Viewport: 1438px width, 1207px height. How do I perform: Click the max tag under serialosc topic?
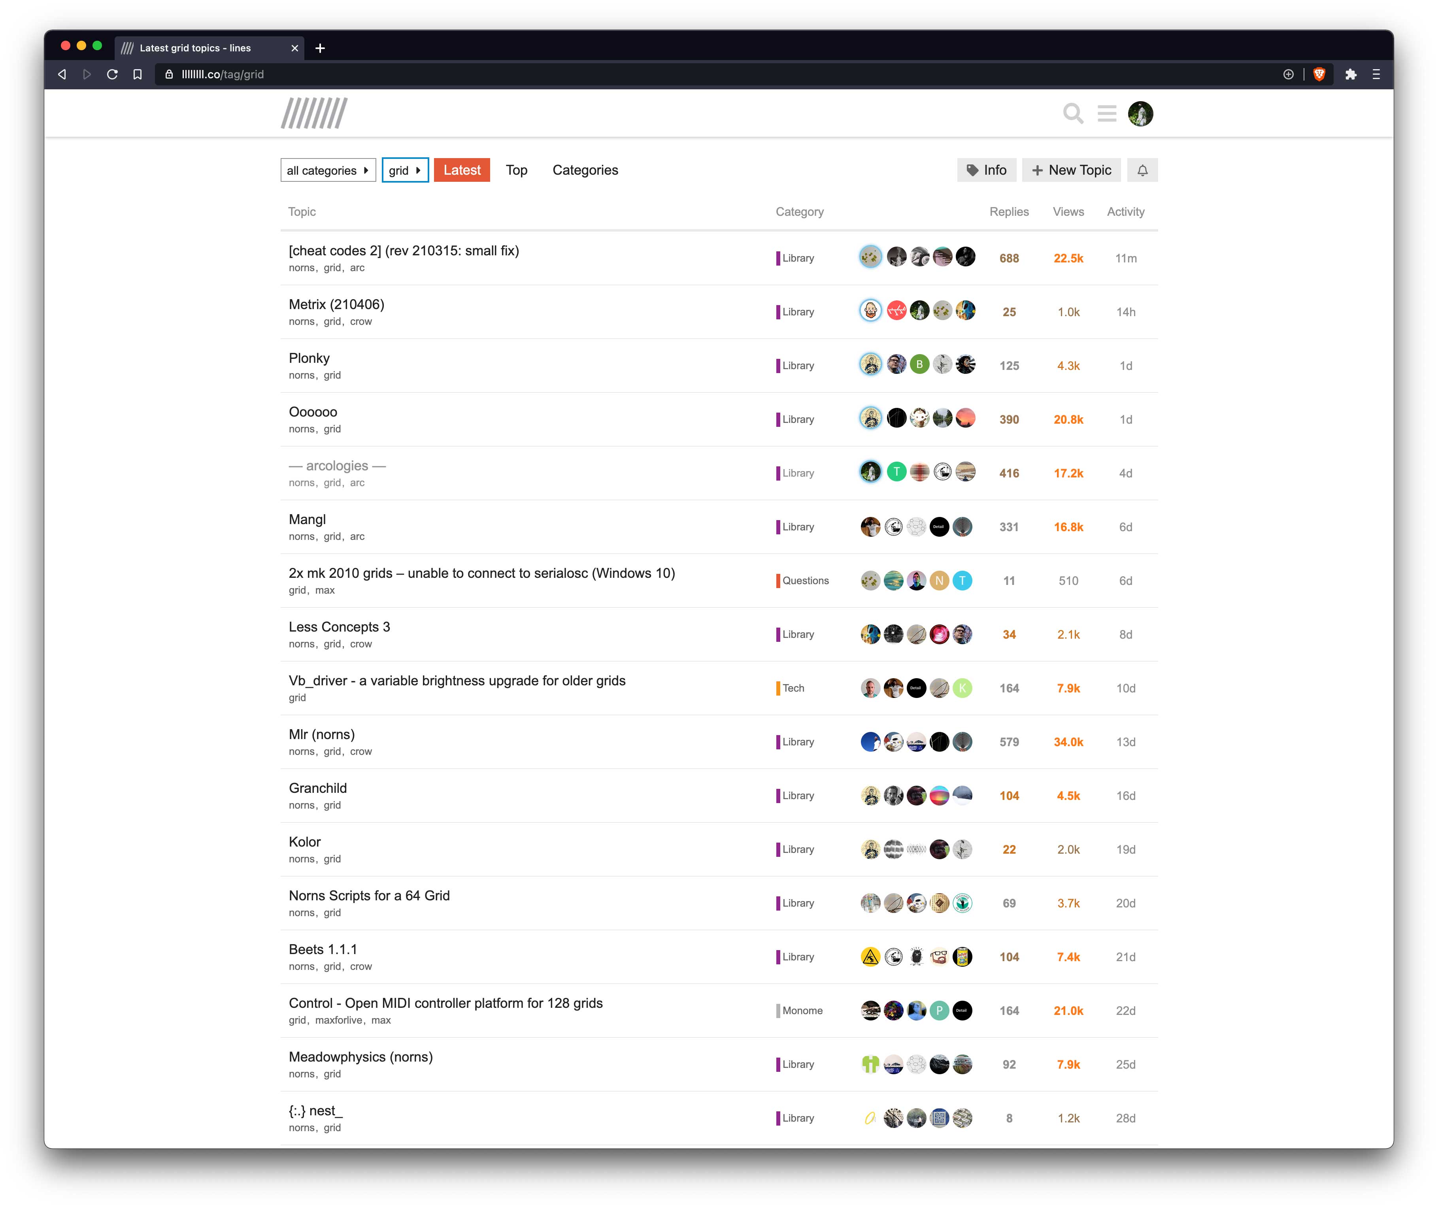(x=325, y=590)
